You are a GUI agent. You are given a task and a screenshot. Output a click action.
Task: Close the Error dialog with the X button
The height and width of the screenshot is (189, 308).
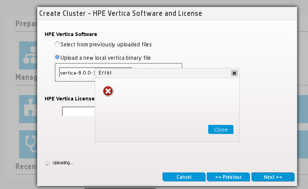[x=234, y=73]
